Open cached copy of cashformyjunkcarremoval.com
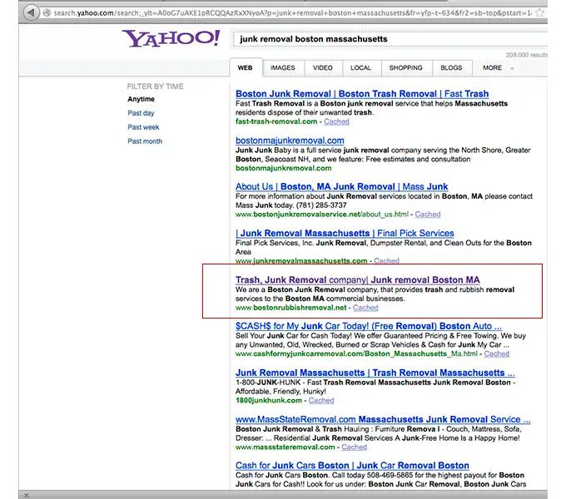 click(497, 353)
